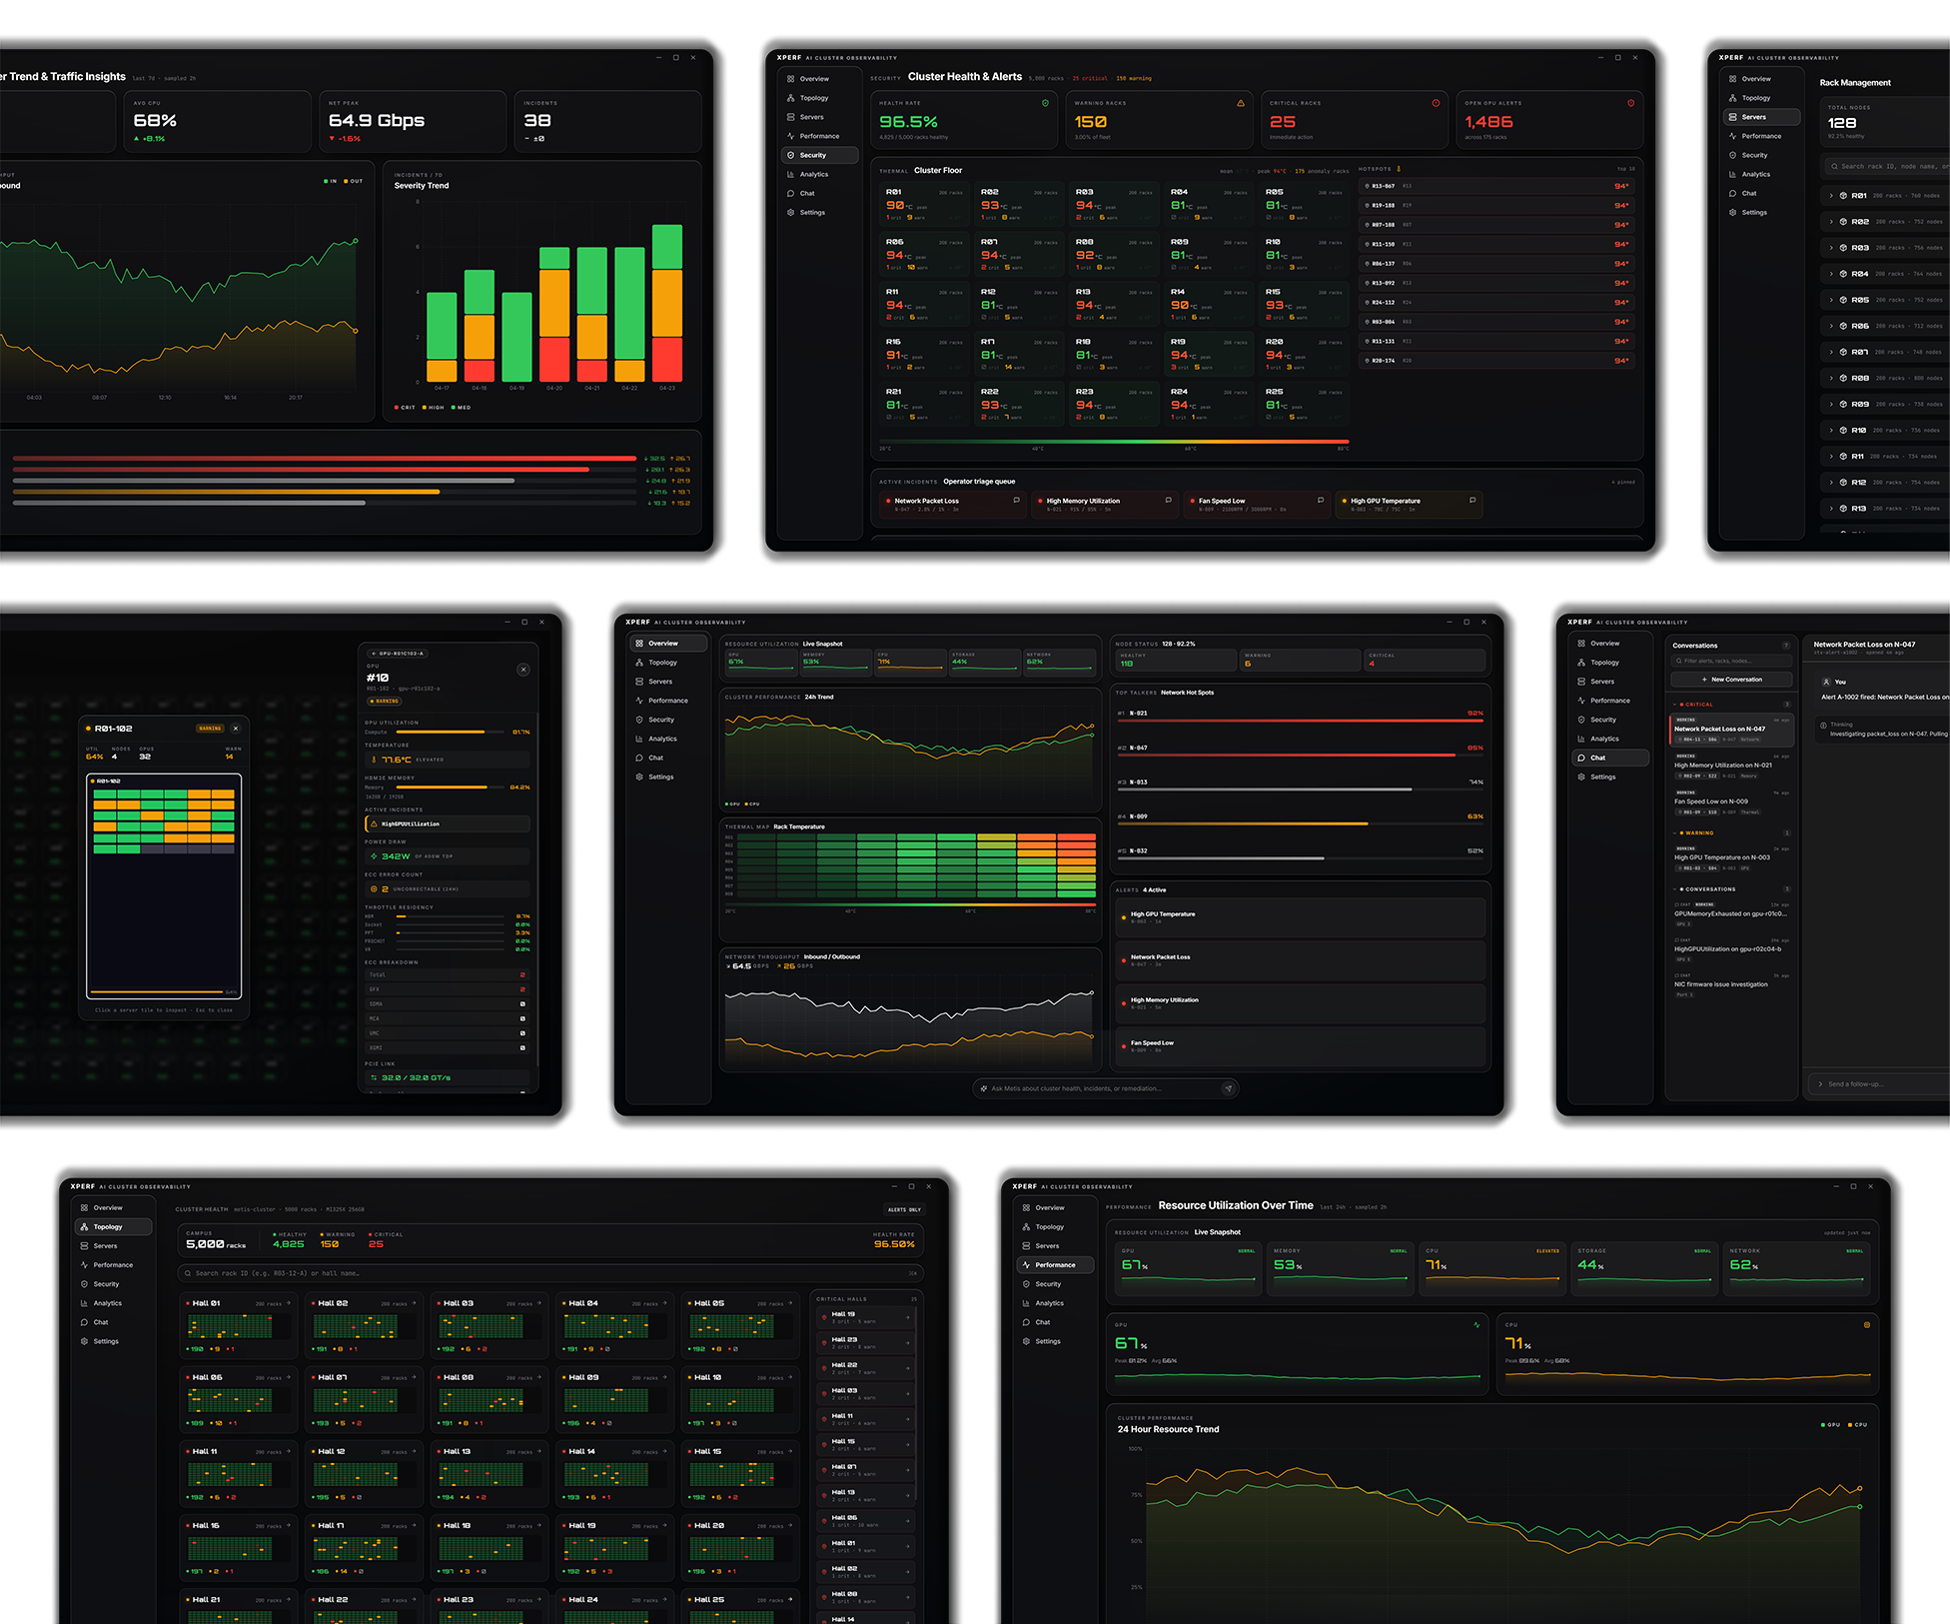1950x1624 pixels.
Task: Open Chat in the Cluster Health & Alerts window sidebar
Action: (818, 193)
